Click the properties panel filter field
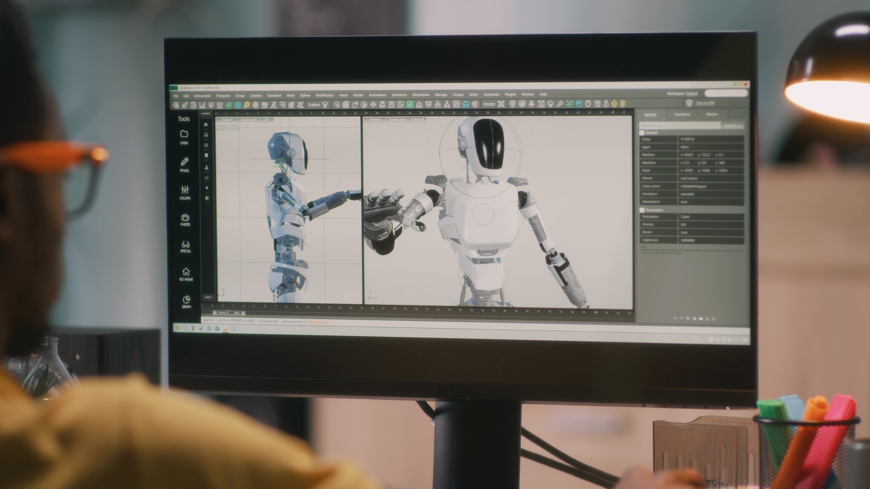Image resolution: width=870 pixels, height=489 pixels. point(680,126)
